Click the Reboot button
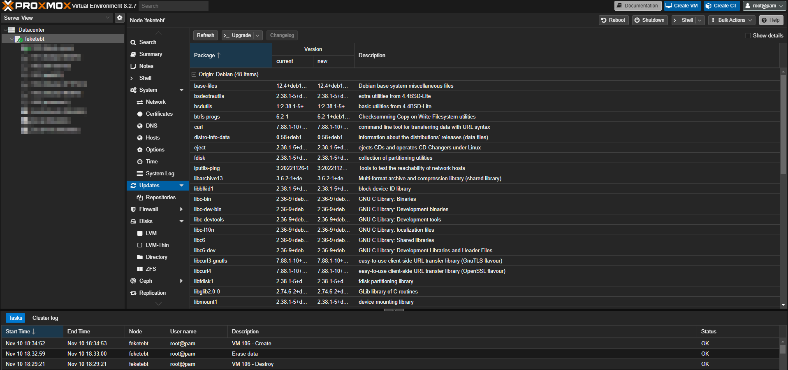The image size is (788, 370). [613, 20]
